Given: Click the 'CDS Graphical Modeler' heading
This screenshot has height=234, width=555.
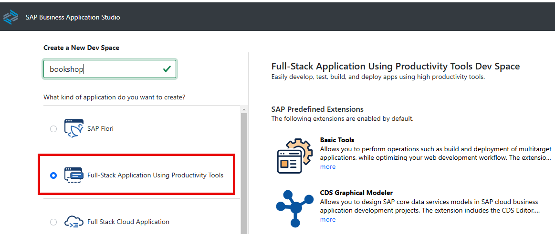Looking at the screenshot, I should tap(356, 193).
